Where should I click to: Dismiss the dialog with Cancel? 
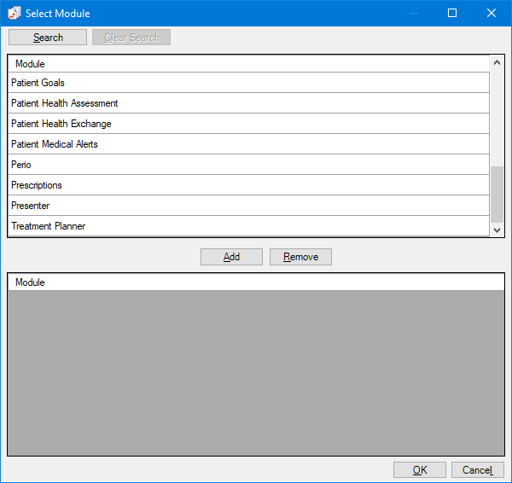click(477, 470)
